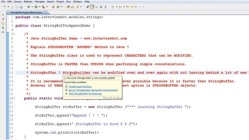The height and width of the screenshot is (140, 249).
Task: Open the Refactor menu
Action: pos(28,2)
